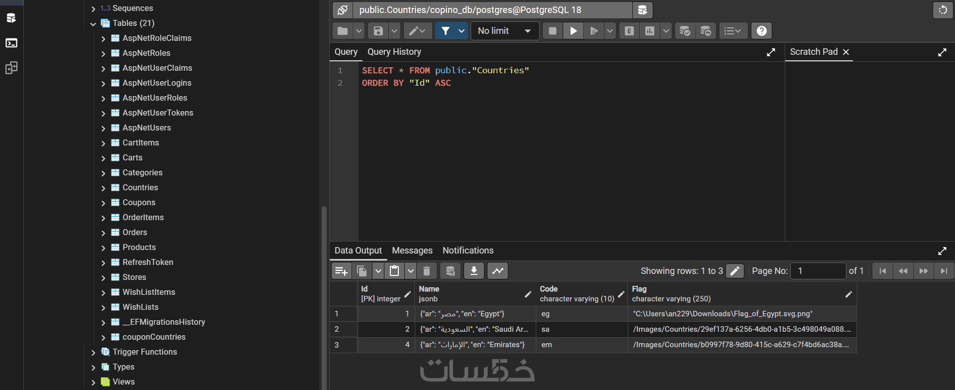Image resolution: width=955 pixels, height=390 pixels.
Task: Open the Messages tab
Action: [412, 251]
